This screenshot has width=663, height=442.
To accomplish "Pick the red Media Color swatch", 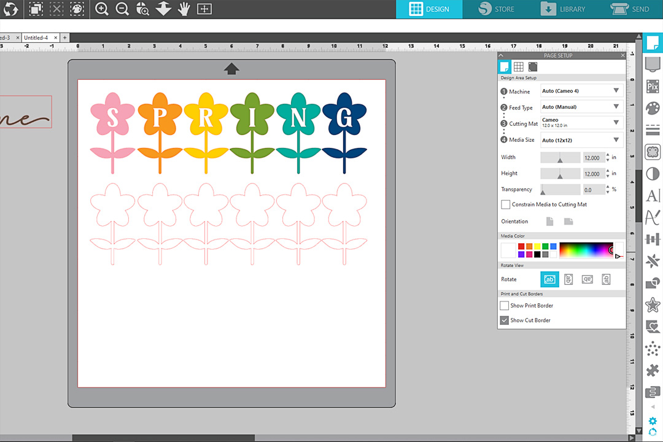I will 521,246.
